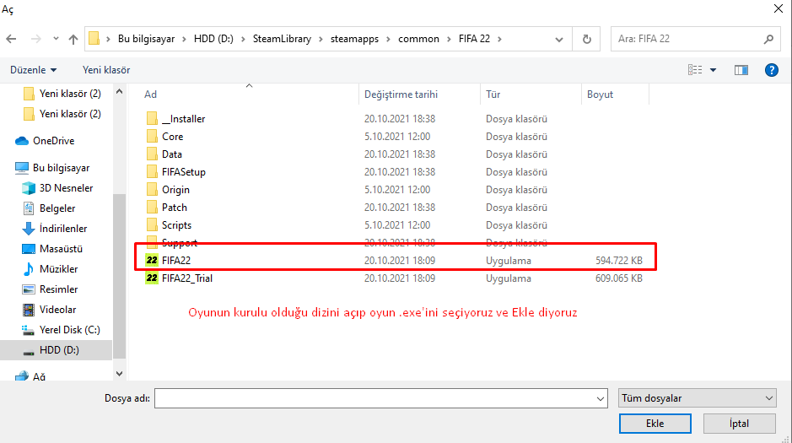Screen dimensions: 792x443
Task: Select the FIFASetup folder
Action: tap(183, 172)
